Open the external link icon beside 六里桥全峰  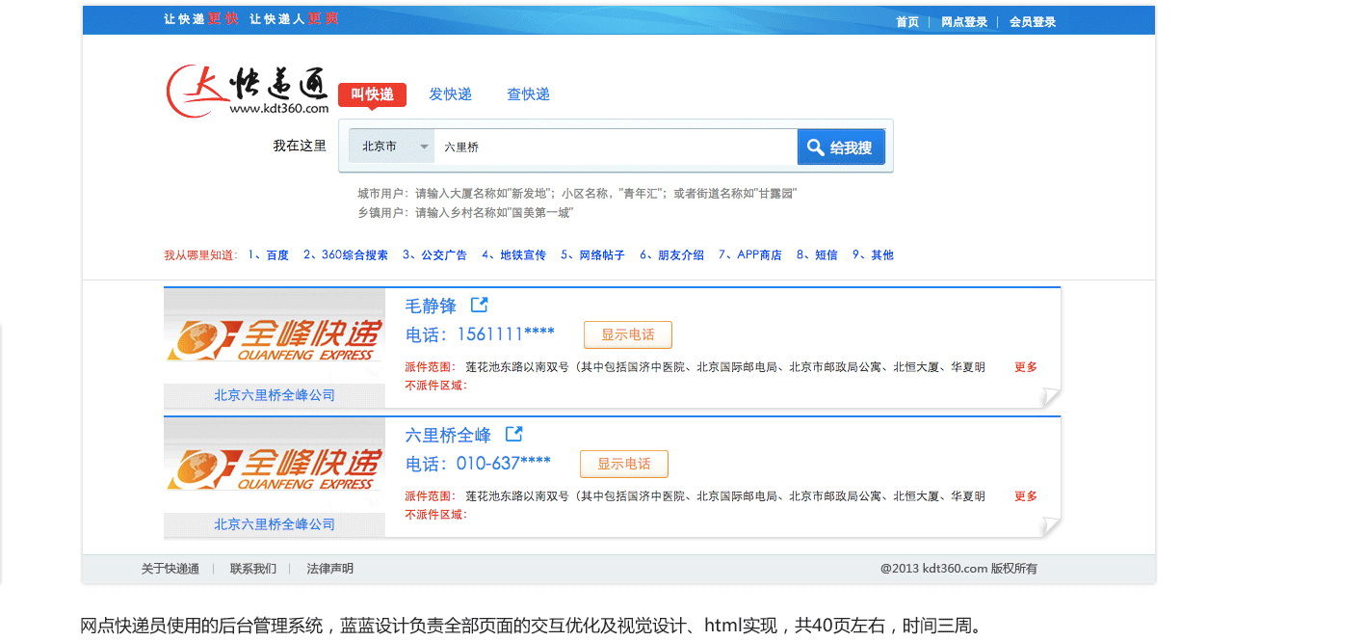click(x=513, y=434)
